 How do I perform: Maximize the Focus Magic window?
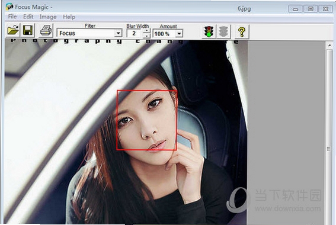click(310, 9)
